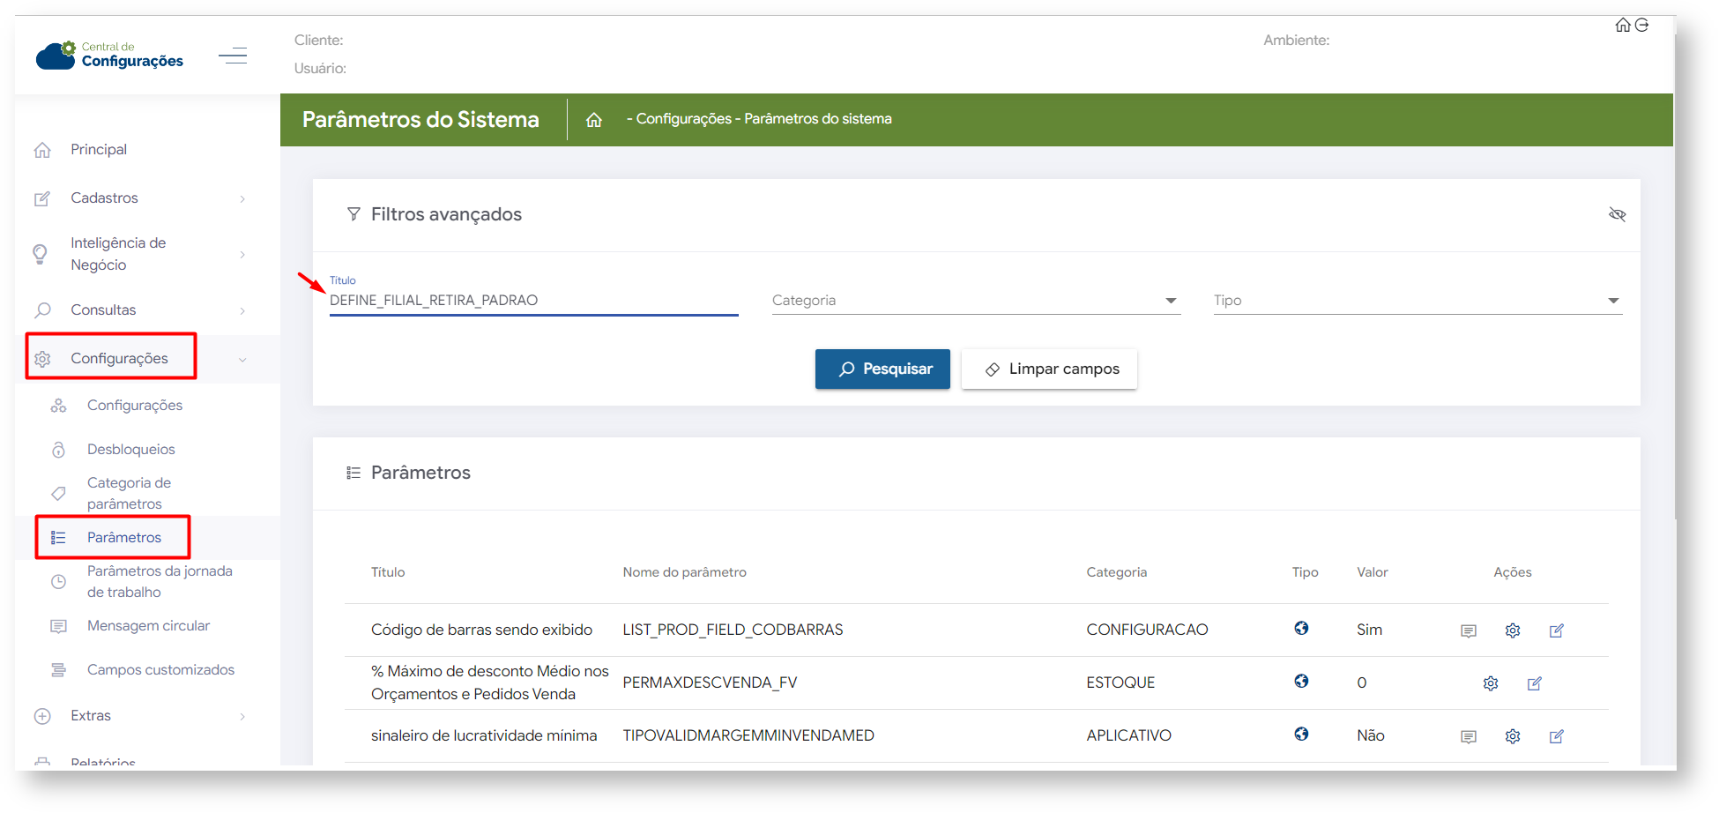Click the logout icon at top right
Viewport: 1719px width, 813px height.
tap(1641, 26)
